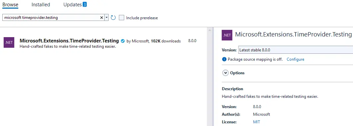The height and width of the screenshot is (126, 353).
Task: Click the 102K downloads text
Action: pos(166,41)
